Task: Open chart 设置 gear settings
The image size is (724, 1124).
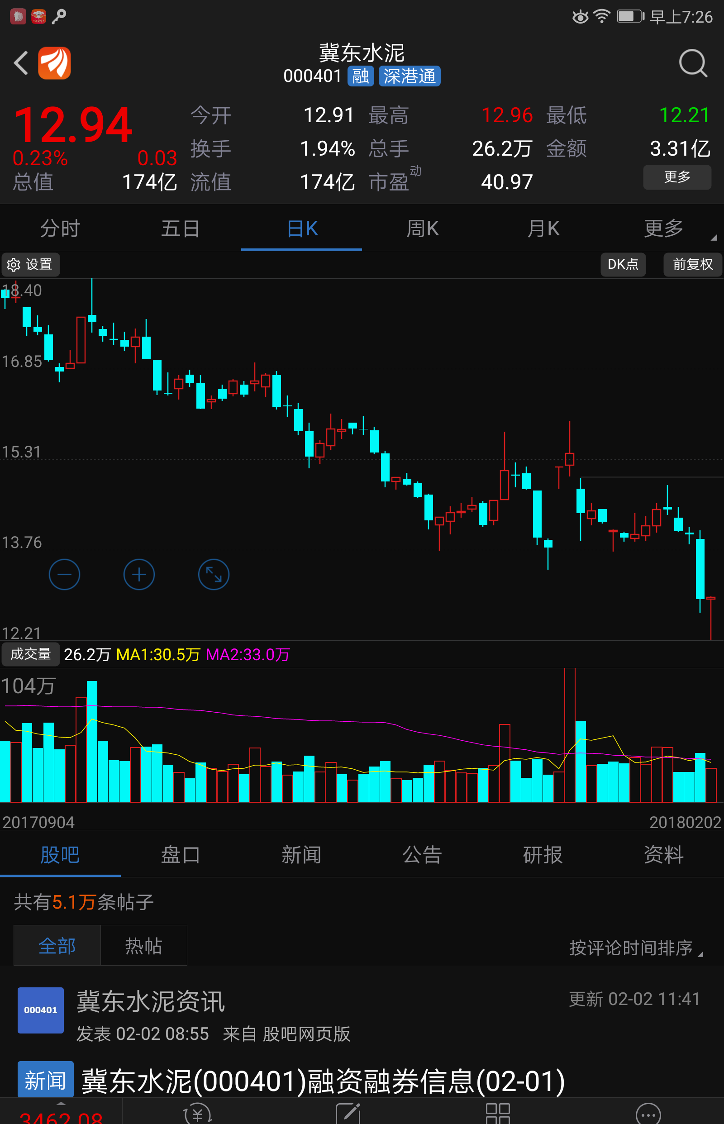Action: (31, 265)
